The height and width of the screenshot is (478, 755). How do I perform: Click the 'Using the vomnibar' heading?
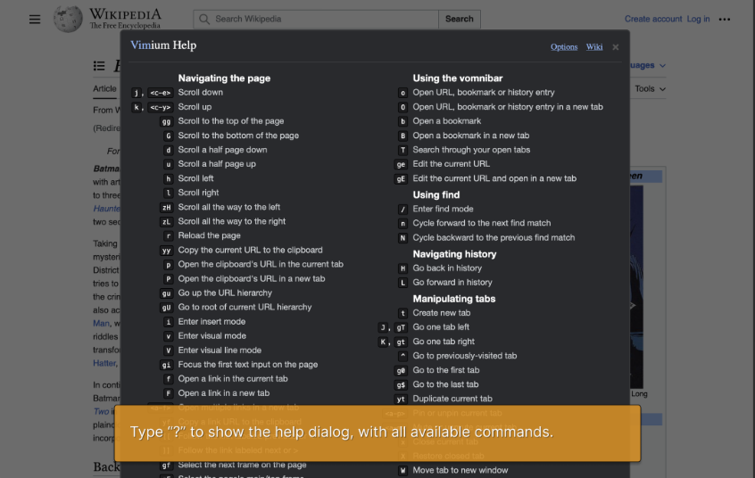pos(458,78)
